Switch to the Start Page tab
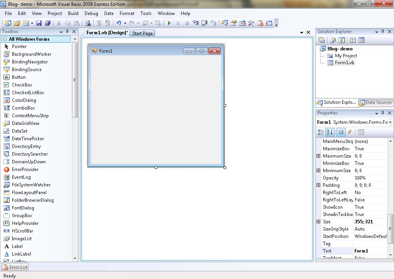 [142, 33]
